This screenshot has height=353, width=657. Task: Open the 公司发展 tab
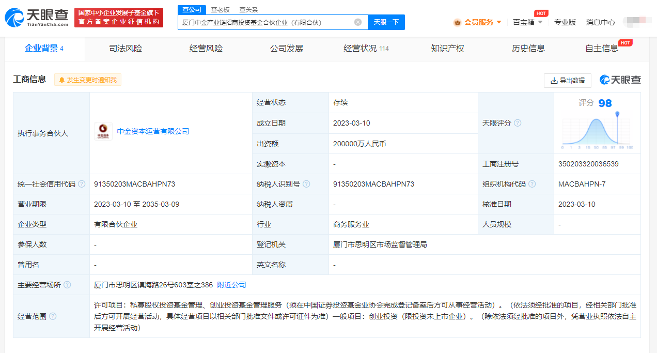287,49
